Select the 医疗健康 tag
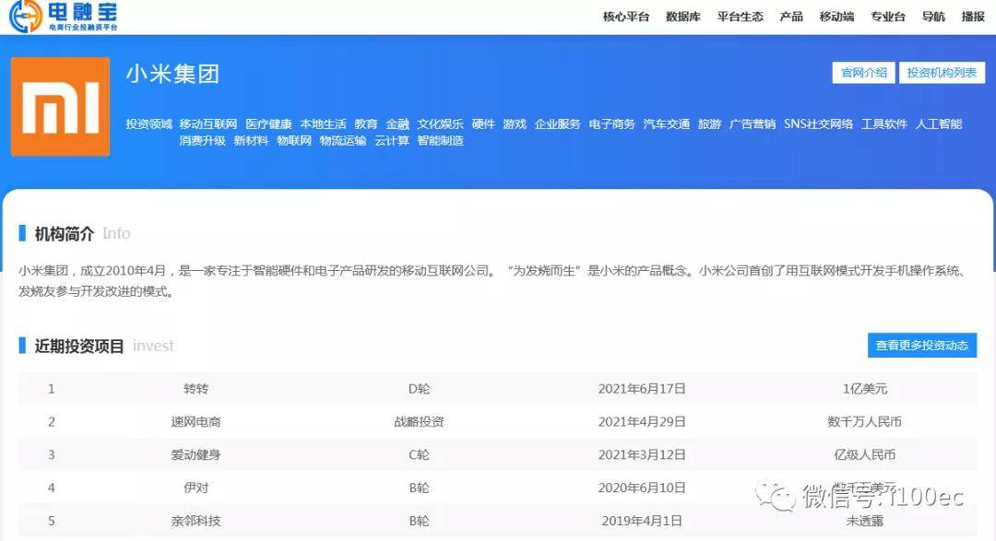Viewport: 996px width, 541px height. click(x=268, y=123)
